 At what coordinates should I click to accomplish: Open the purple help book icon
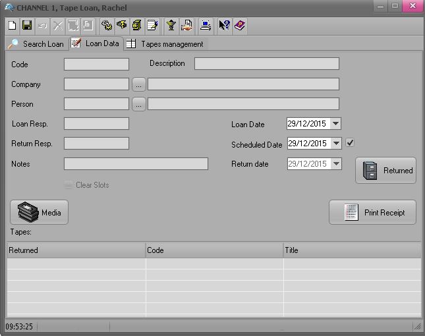point(240,26)
